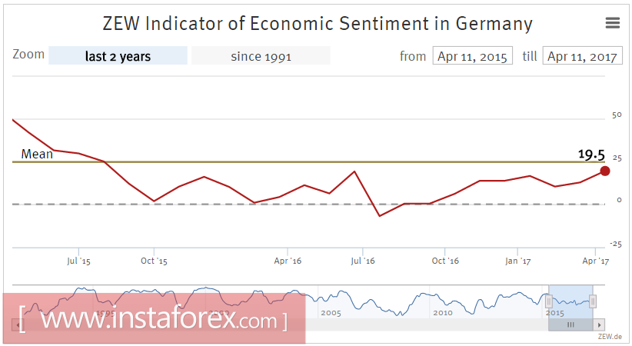
Task: Click the Oct '15 axis label
Action: pos(154,261)
